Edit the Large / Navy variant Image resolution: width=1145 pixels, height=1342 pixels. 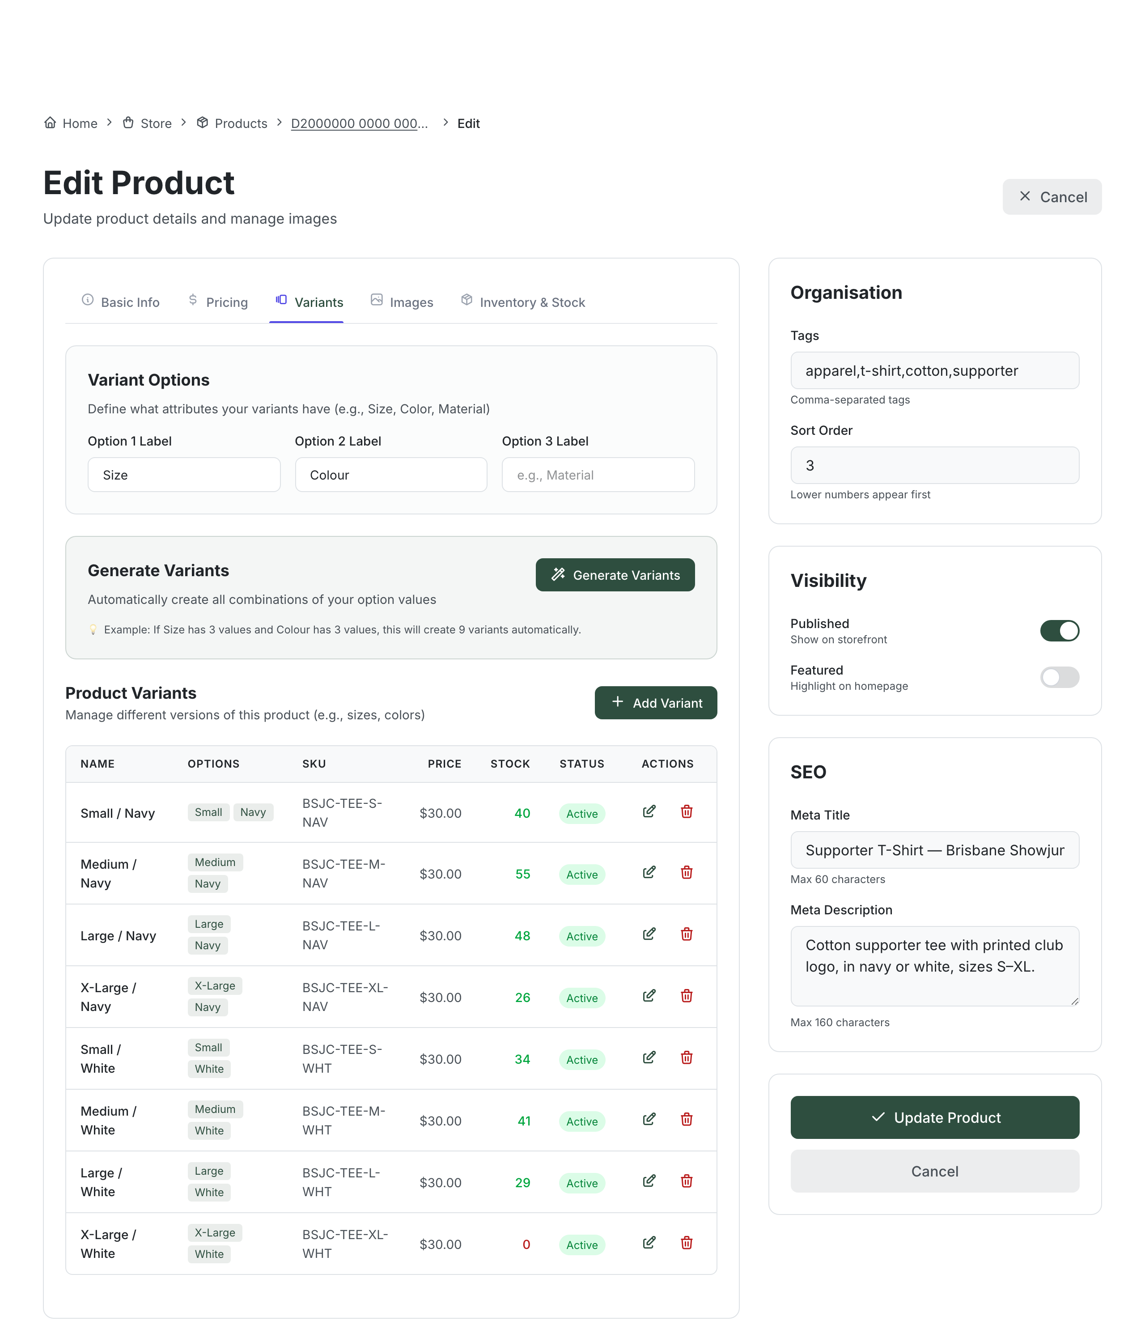(649, 934)
